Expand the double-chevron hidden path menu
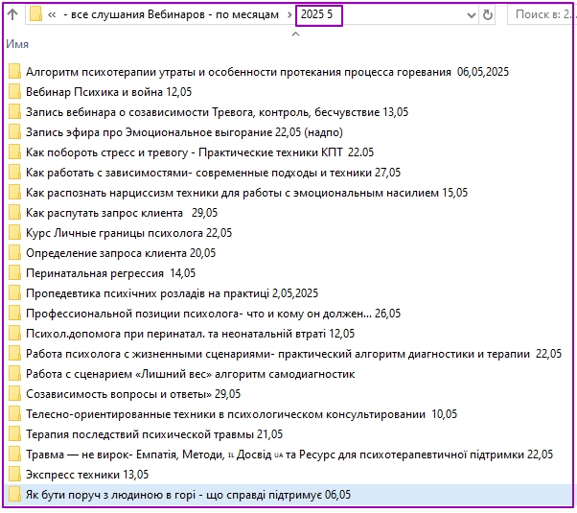Image resolution: width=577 pixels, height=513 pixels. pos(51,15)
